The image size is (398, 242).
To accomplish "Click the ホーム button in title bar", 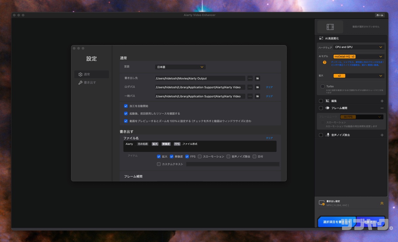I will [380, 15].
